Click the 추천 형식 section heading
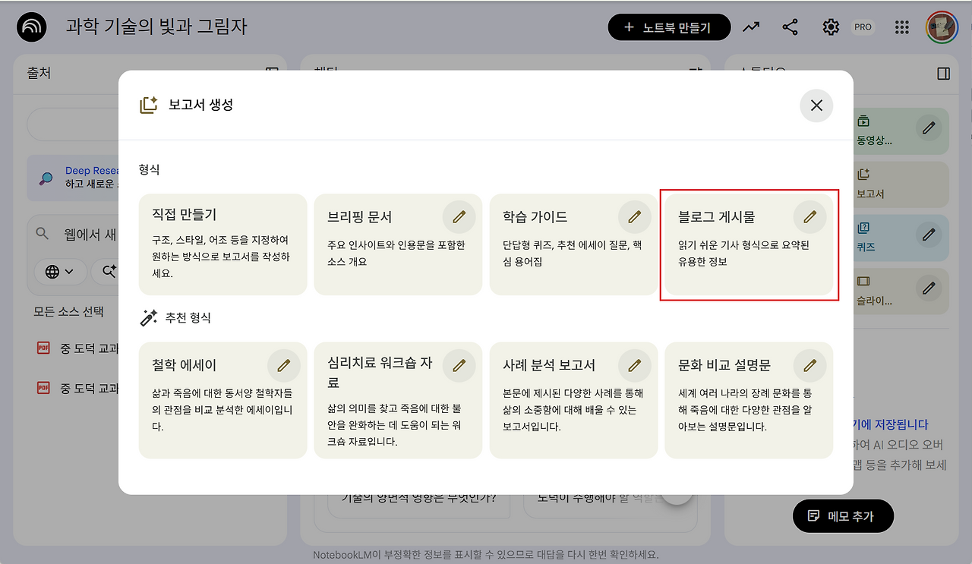Screen dimensions: 972x564 pos(188,317)
